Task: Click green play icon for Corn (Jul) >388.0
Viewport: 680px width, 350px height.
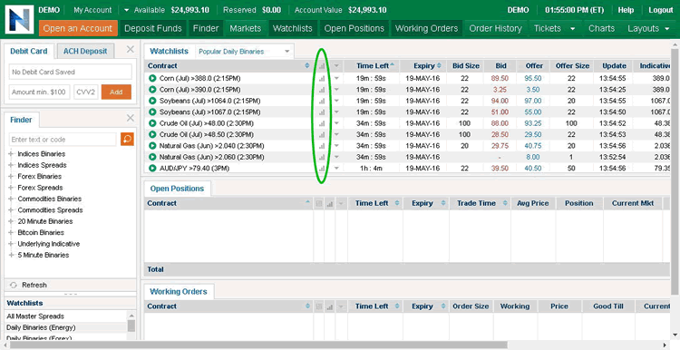Action: point(152,78)
